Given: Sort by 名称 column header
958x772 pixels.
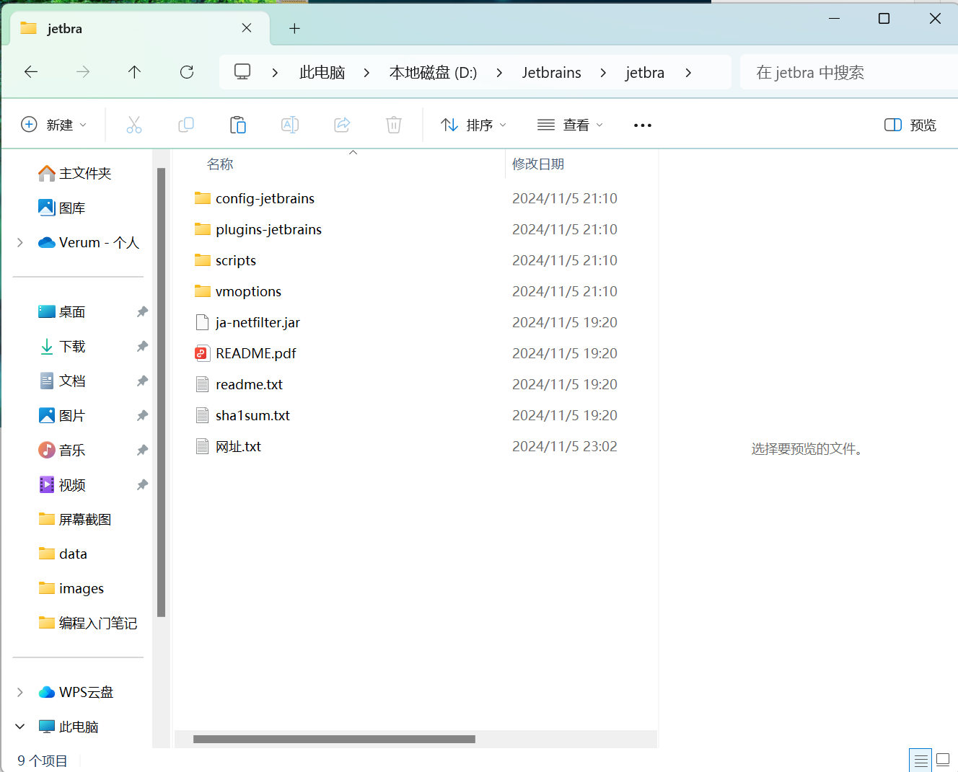Looking at the screenshot, I should [220, 164].
